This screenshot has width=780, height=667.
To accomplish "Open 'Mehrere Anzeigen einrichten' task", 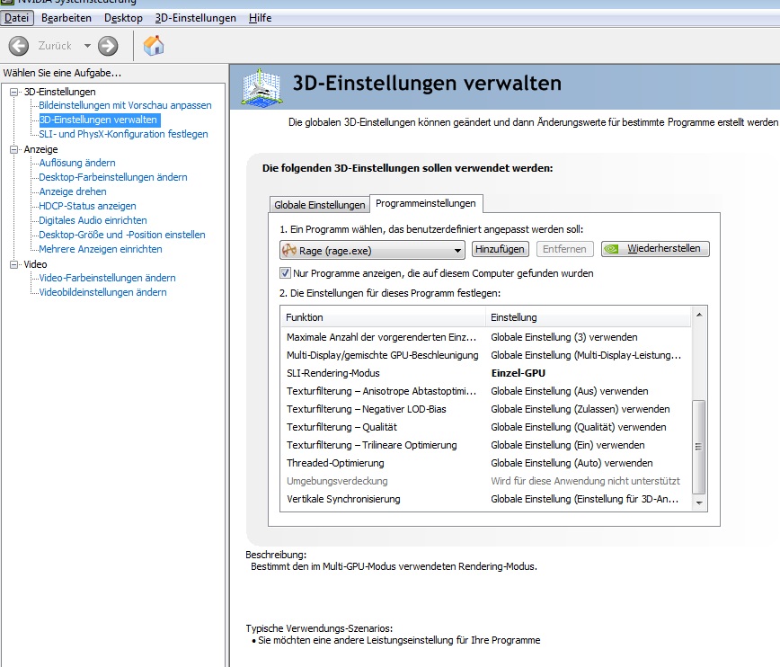I will click(x=101, y=249).
